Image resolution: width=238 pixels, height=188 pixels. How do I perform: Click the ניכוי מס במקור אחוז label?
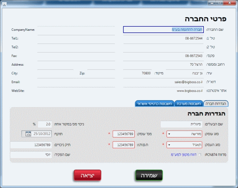69,124
